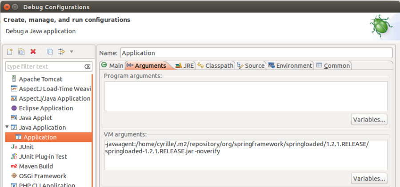Select Java Applet configuration type
The width and height of the screenshot is (400, 187).
point(36,118)
